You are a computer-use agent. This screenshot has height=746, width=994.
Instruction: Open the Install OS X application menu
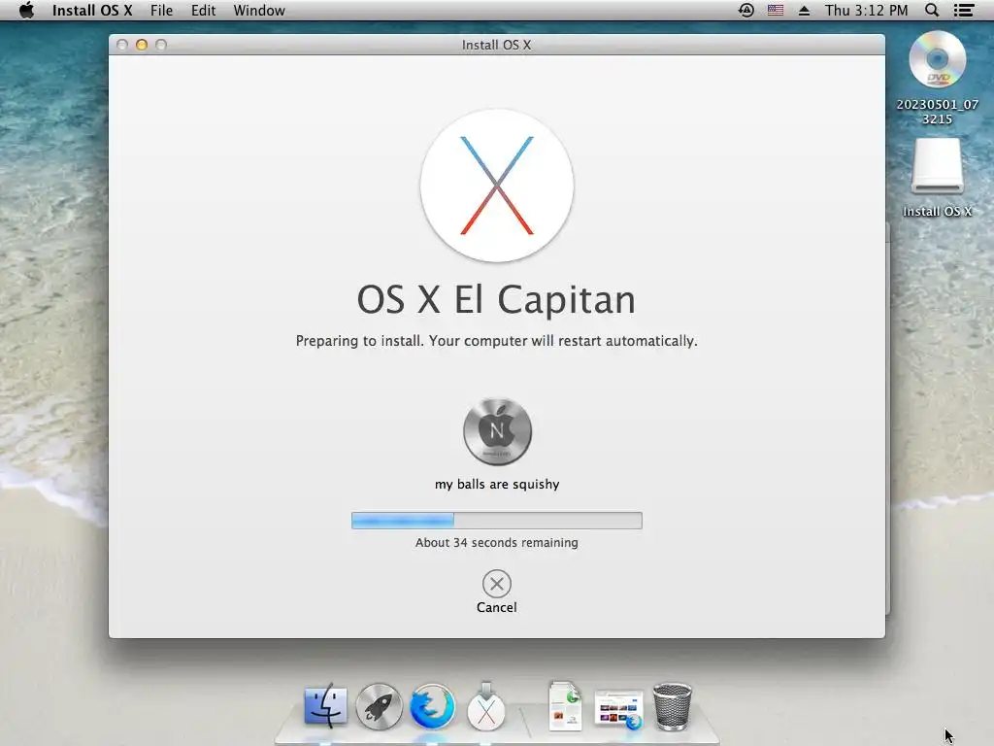click(92, 10)
